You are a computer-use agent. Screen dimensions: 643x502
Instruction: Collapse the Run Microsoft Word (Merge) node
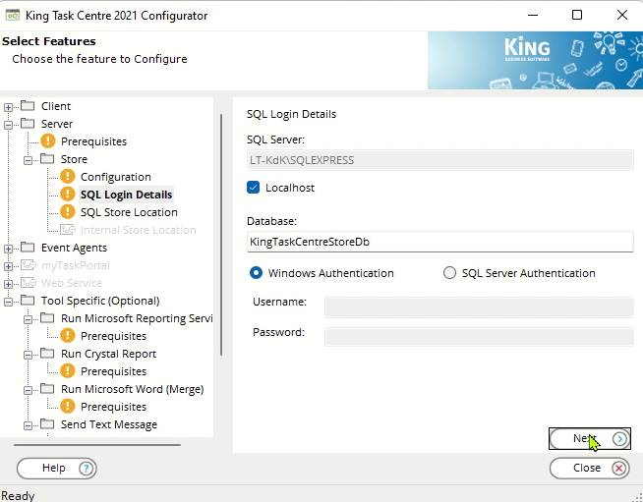[28, 390]
